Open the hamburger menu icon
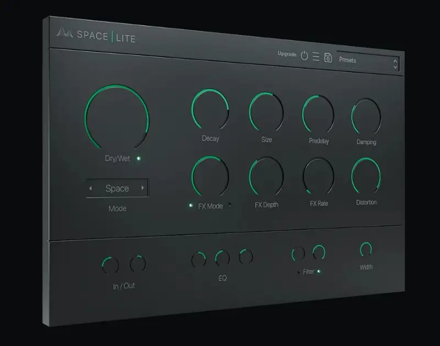The width and height of the screenshot is (440, 346). 316,57
